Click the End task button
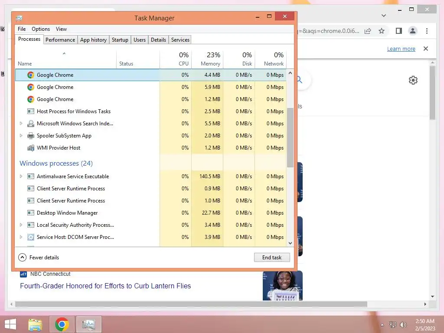 pos(272,258)
